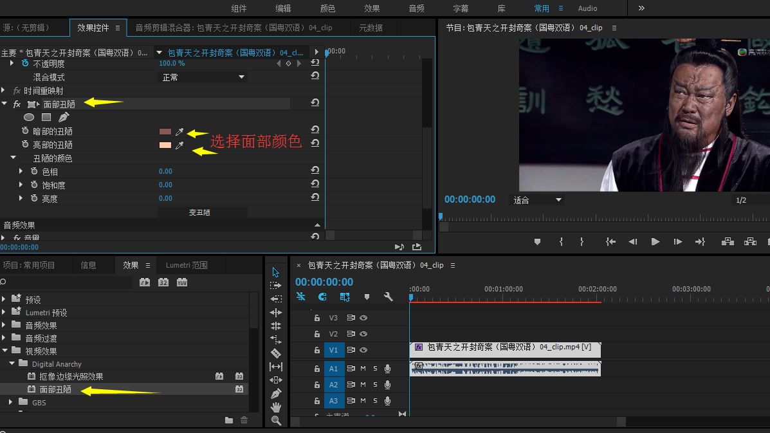Open the 适合 zoom level dropdown
The image size is (770, 433).
[538, 200]
